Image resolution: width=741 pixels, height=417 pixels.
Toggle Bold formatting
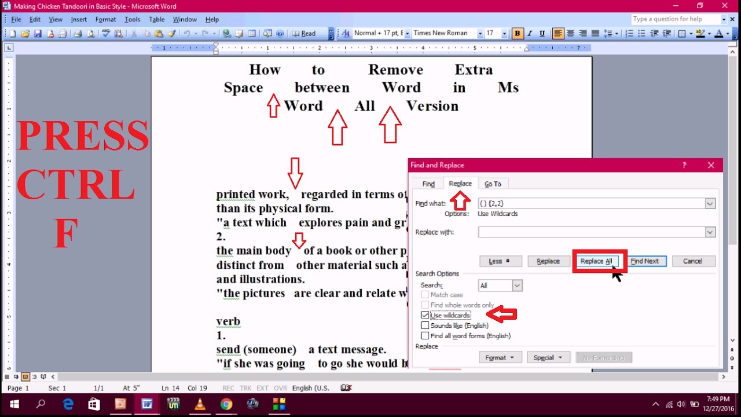click(518, 34)
